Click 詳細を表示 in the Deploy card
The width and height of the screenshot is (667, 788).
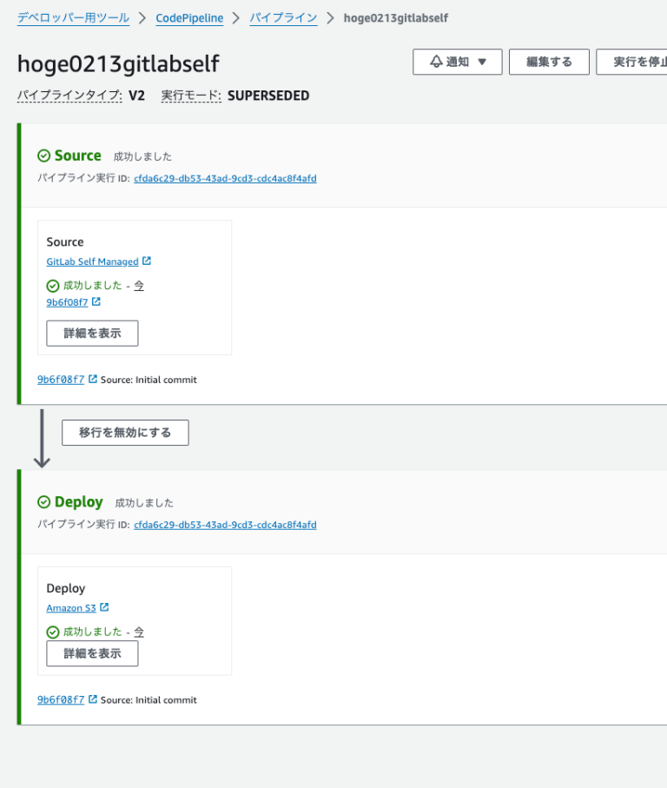click(91, 654)
